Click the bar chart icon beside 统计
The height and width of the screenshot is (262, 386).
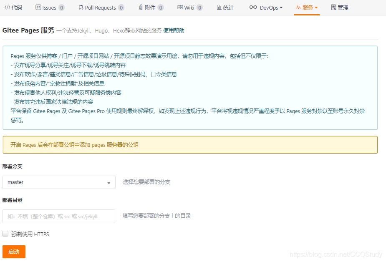tap(219, 8)
